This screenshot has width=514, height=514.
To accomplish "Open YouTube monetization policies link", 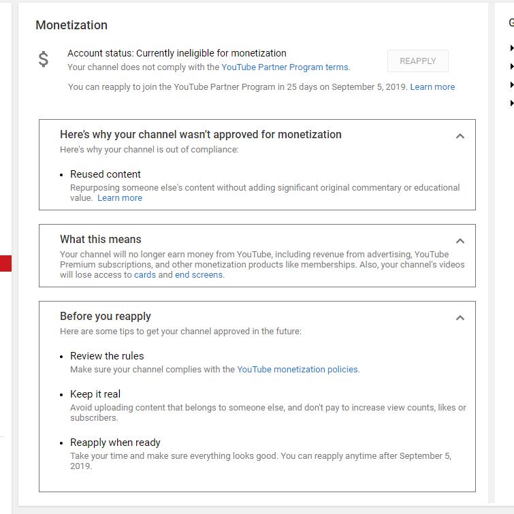I will click(298, 370).
